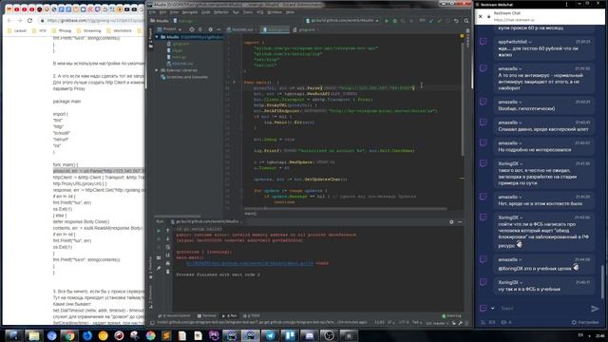Open Run panel gear settings

451,222
